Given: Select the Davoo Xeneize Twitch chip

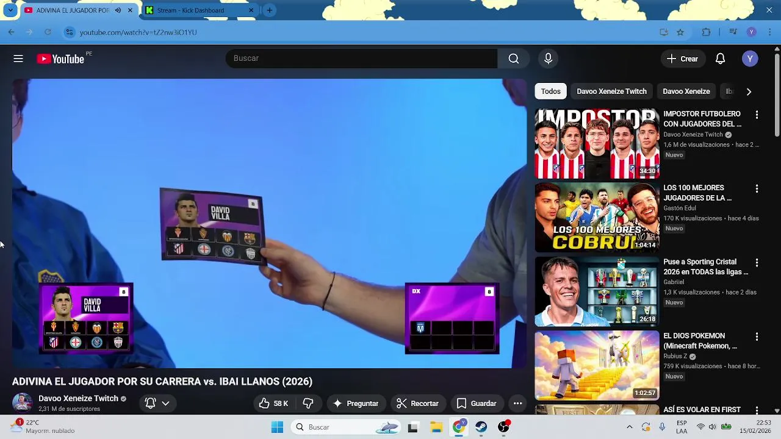Looking at the screenshot, I should tap(611, 91).
